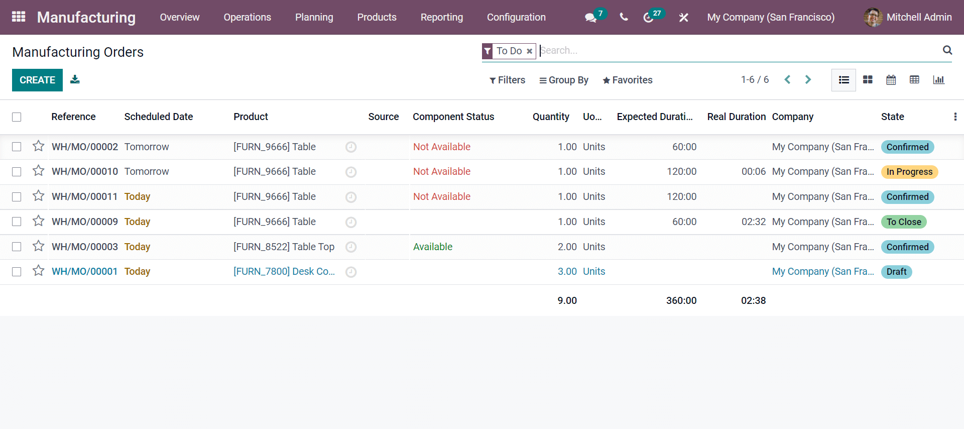Star the WH/MO/00002 order as favorite
Screen dimensions: 964x429
tap(38, 146)
